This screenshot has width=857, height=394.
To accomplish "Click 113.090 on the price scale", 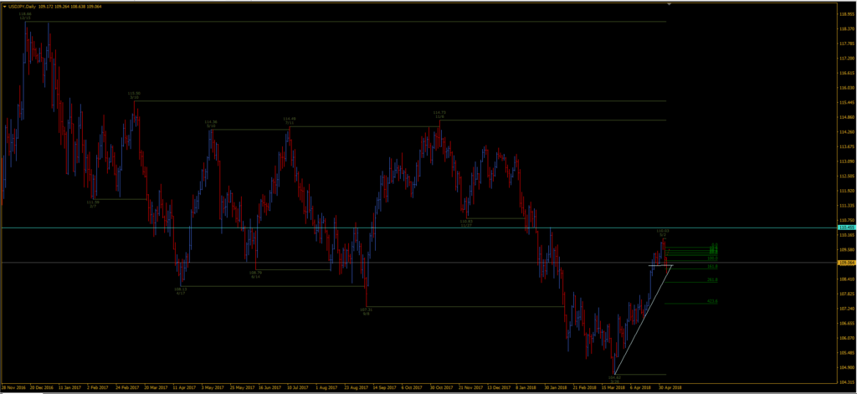I will [x=847, y=161].
